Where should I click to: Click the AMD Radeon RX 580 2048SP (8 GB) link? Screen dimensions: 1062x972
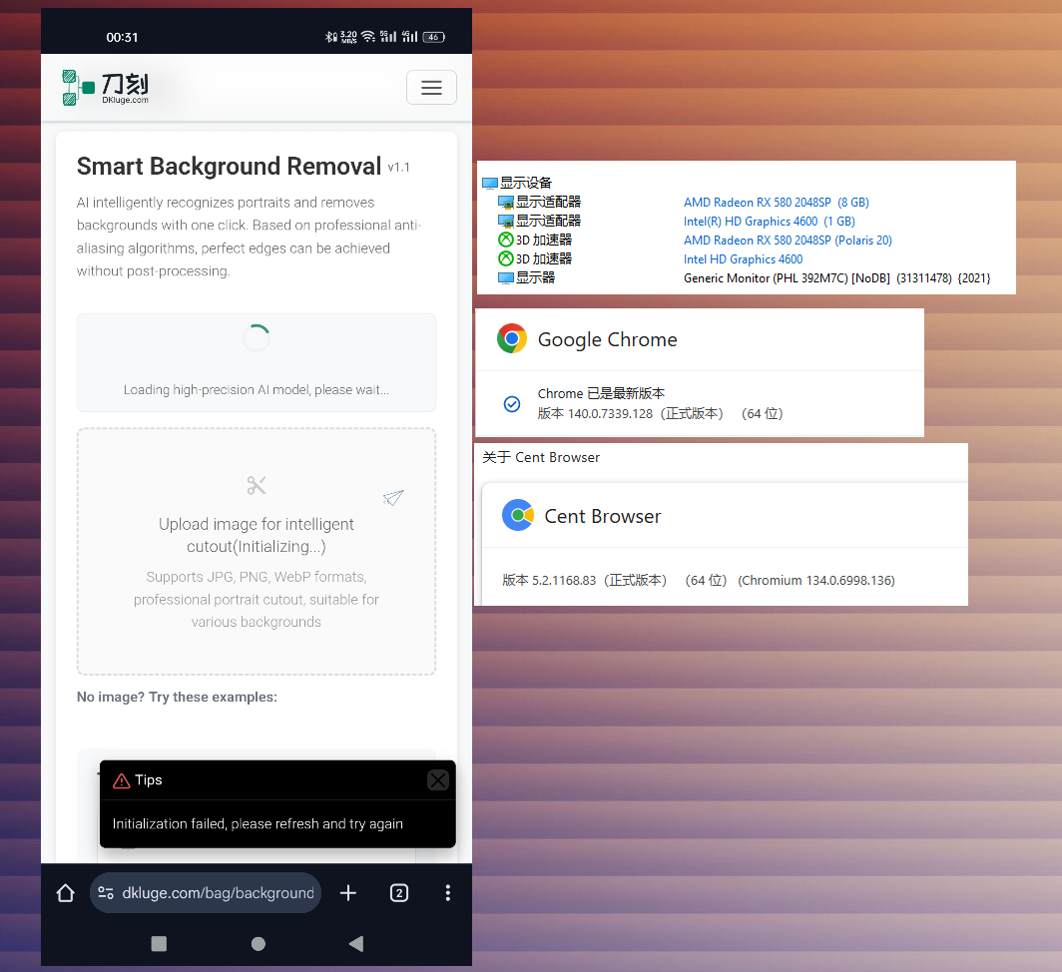tap(776, 203)
